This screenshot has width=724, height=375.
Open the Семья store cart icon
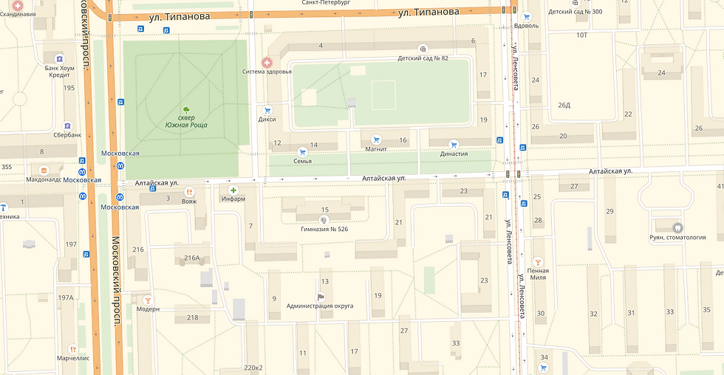[x=302, y=152]
